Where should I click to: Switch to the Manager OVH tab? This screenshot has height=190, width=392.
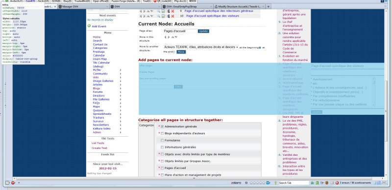pyautogui.click(x=83, y=7)
